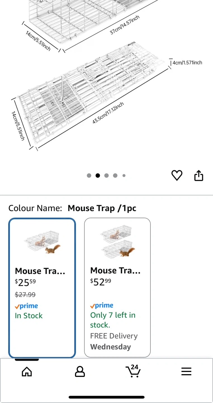
Task: Open the account profile tab
Action: [80, 372]
